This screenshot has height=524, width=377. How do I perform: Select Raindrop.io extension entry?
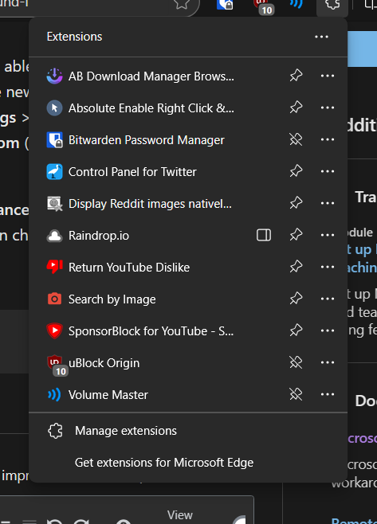click(x=99, y=236)
